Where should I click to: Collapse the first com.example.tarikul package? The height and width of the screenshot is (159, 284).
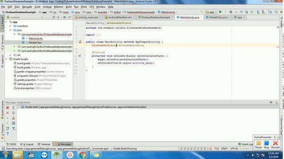click(15, 34)
